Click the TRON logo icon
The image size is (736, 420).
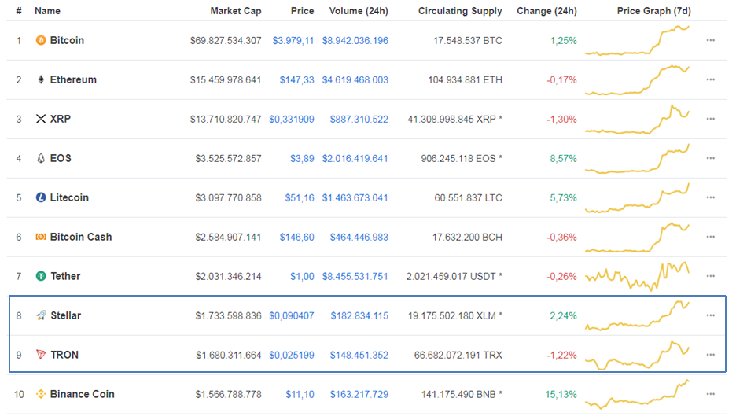[x=41, y=355]
